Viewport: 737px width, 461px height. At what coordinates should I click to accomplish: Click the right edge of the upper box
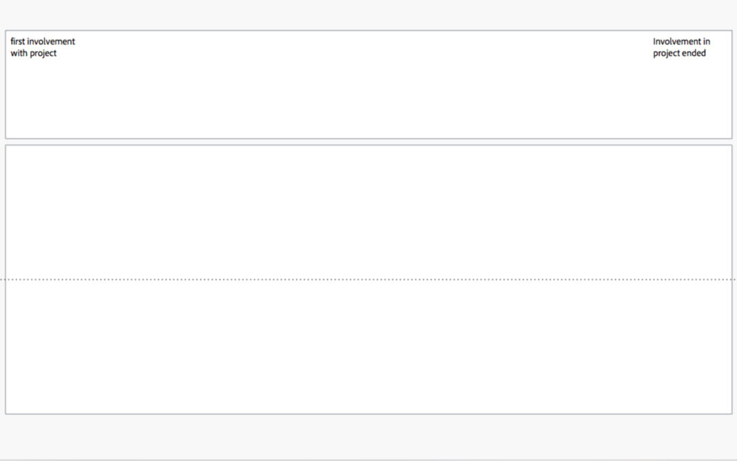click(732, 85)
